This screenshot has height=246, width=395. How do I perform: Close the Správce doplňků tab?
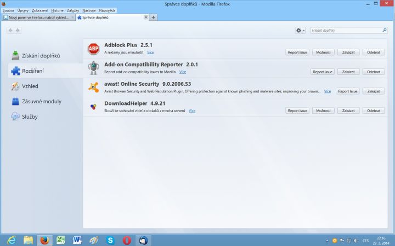(145, 17)
